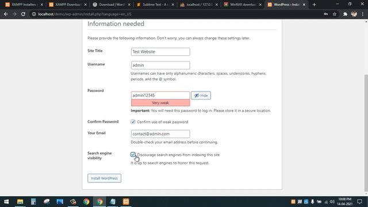Image resolution: width=368 pixels, height=207 pixels.
Task: Click the browser forward arrow
Action: coord(14,14)
